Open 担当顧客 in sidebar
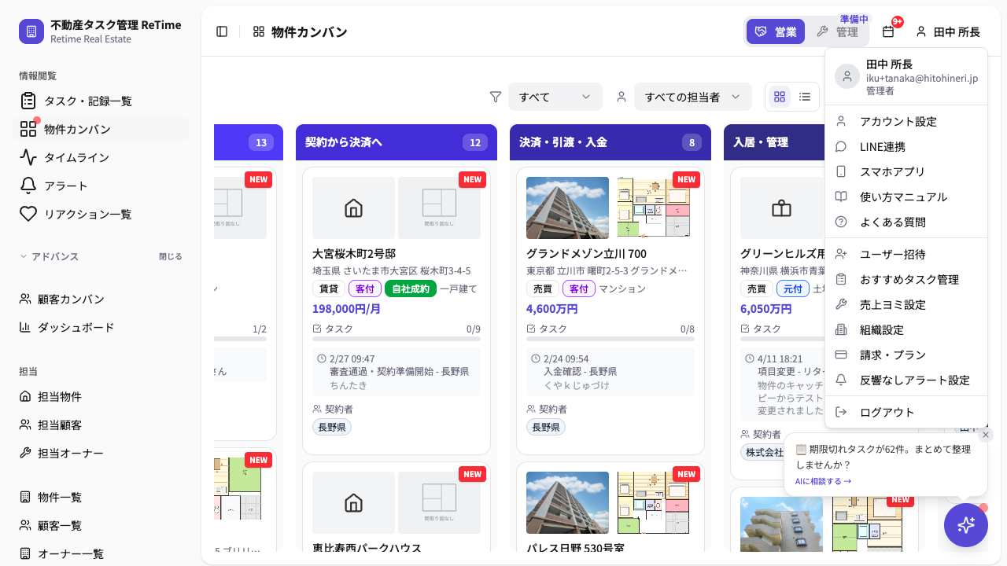 click(x=101, y=424)
